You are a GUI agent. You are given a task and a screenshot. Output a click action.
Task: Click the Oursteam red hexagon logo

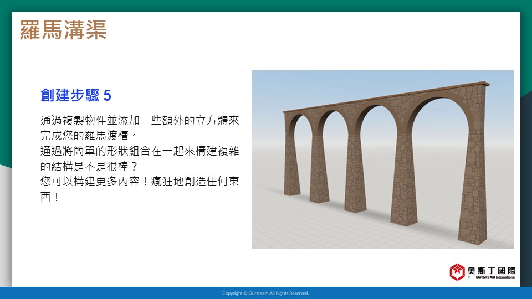point(457,272)
